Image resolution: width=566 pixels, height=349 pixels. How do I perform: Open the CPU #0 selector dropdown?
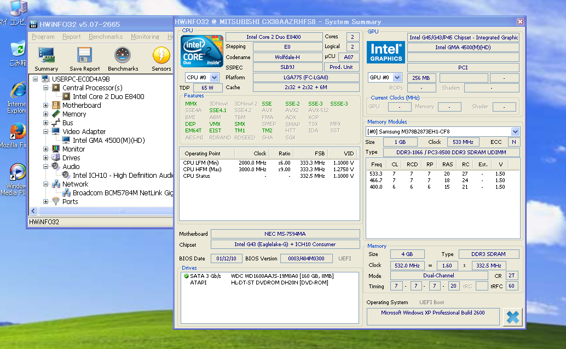(x=214, y=78)
